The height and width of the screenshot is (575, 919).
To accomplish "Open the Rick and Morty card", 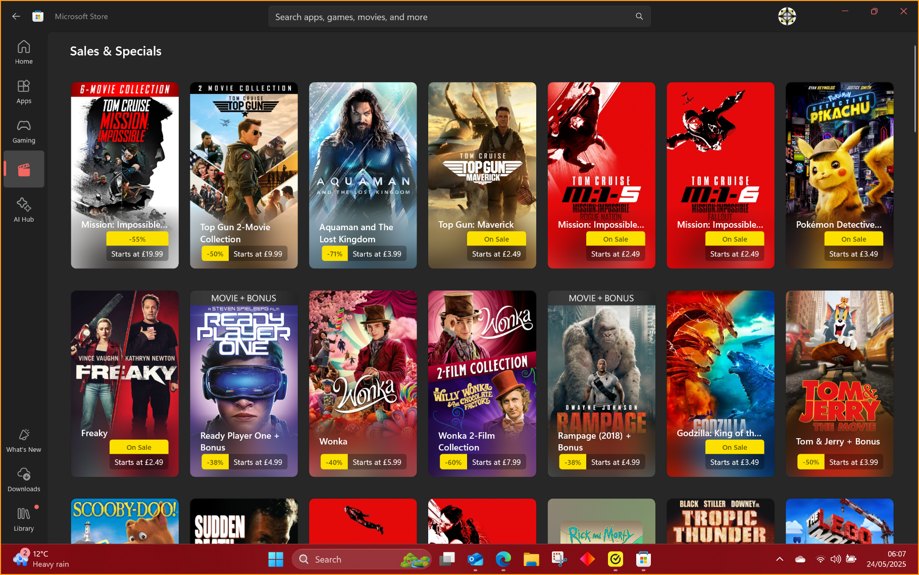I will tap(601, 521).
